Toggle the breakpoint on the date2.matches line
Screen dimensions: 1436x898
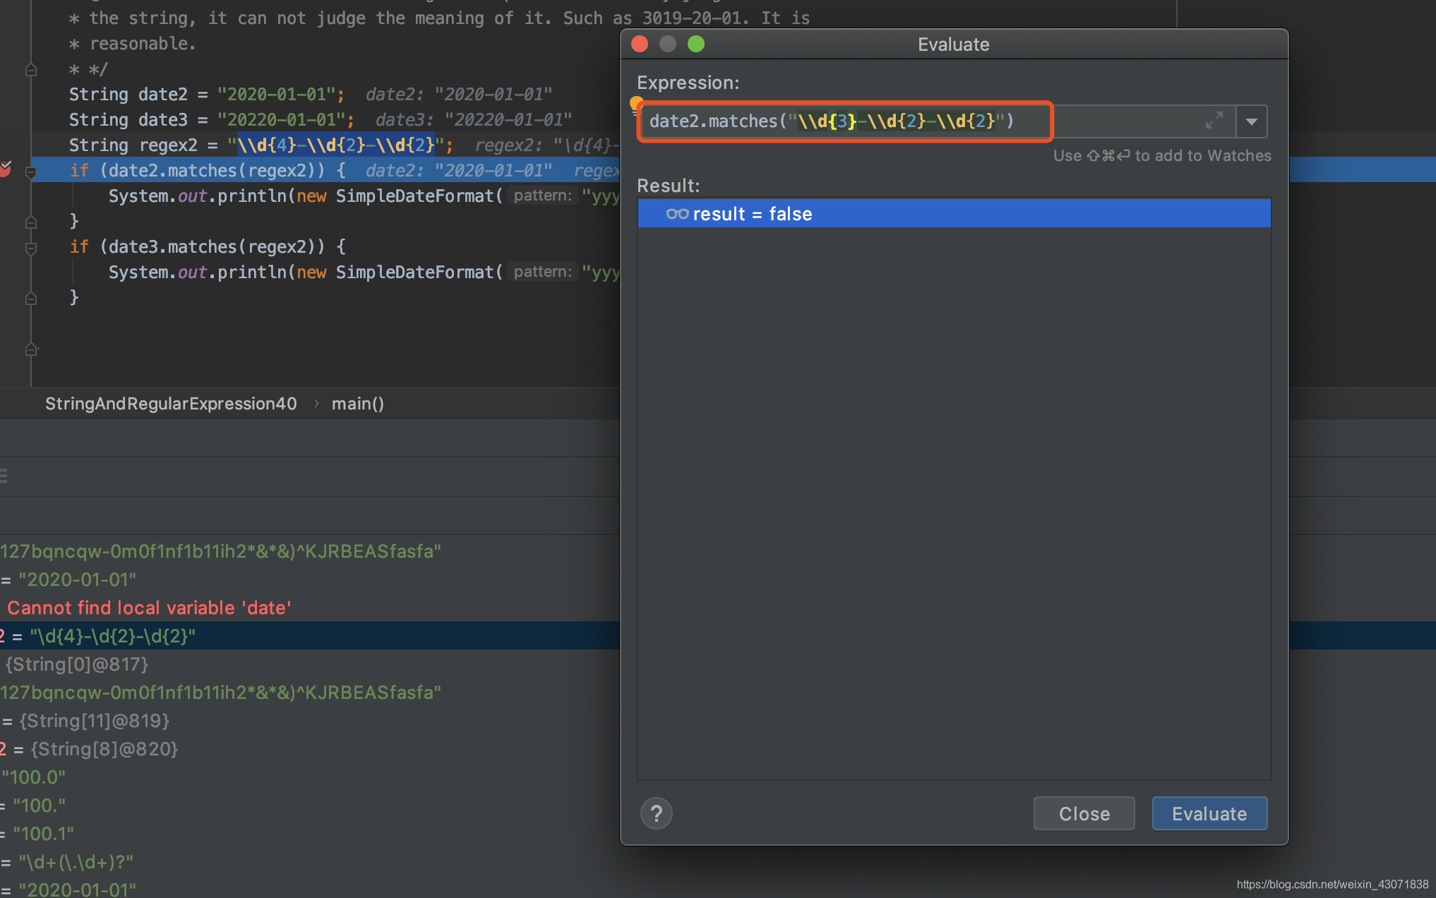click(6, 169)
